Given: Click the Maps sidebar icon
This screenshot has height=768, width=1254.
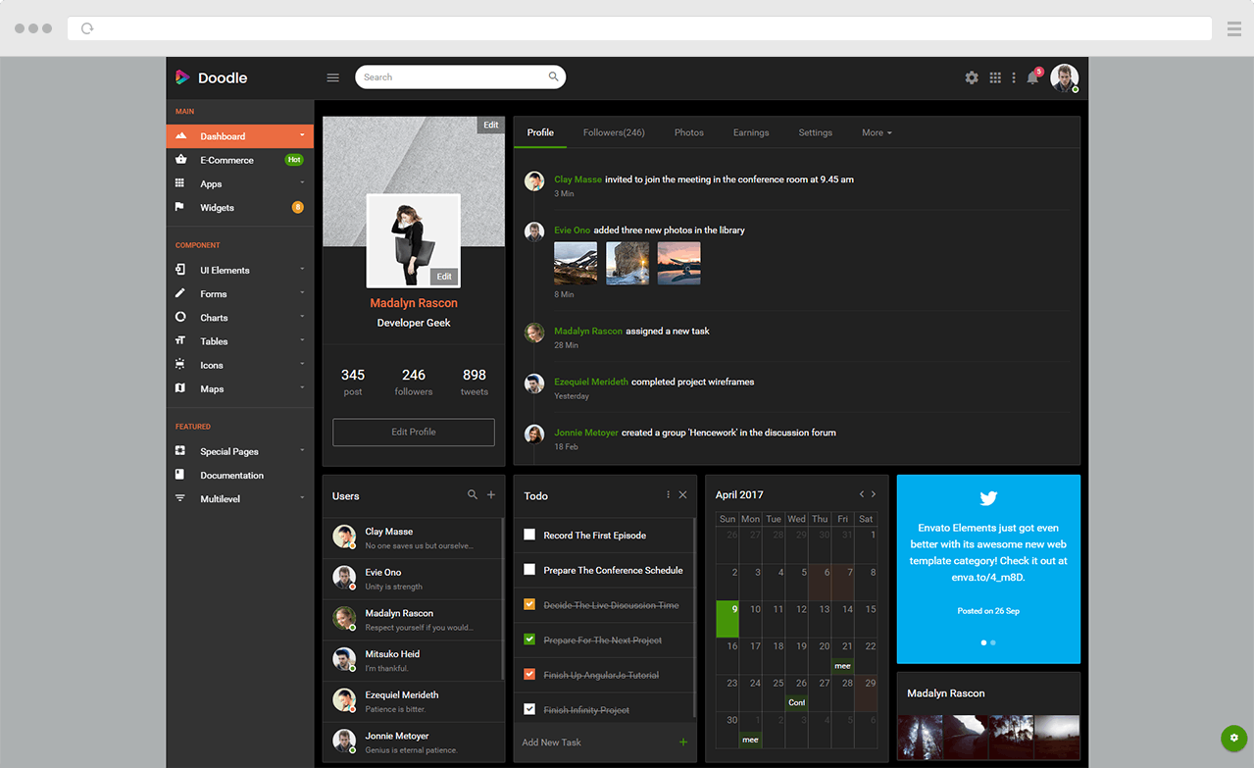Looking at the screenshot, I should pos(180,388).
